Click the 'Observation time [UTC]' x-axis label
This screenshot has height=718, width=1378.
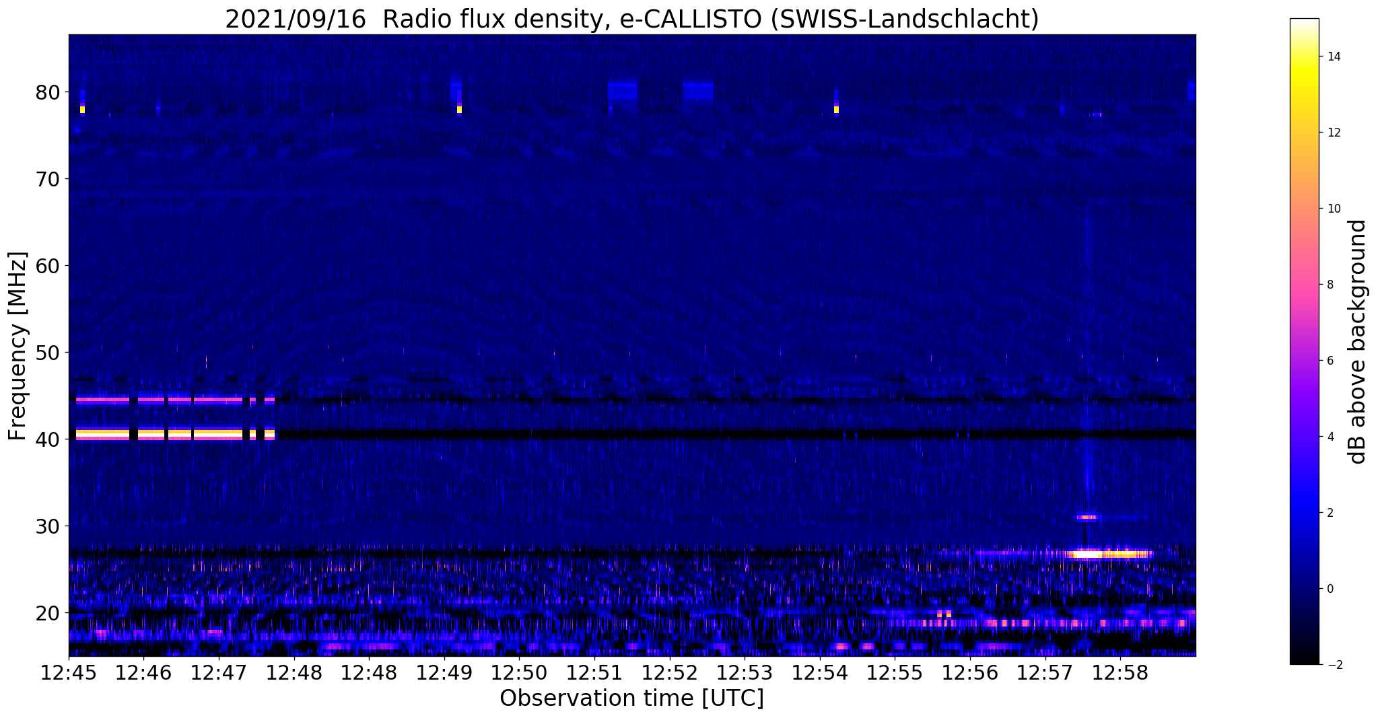pos(631,698)
